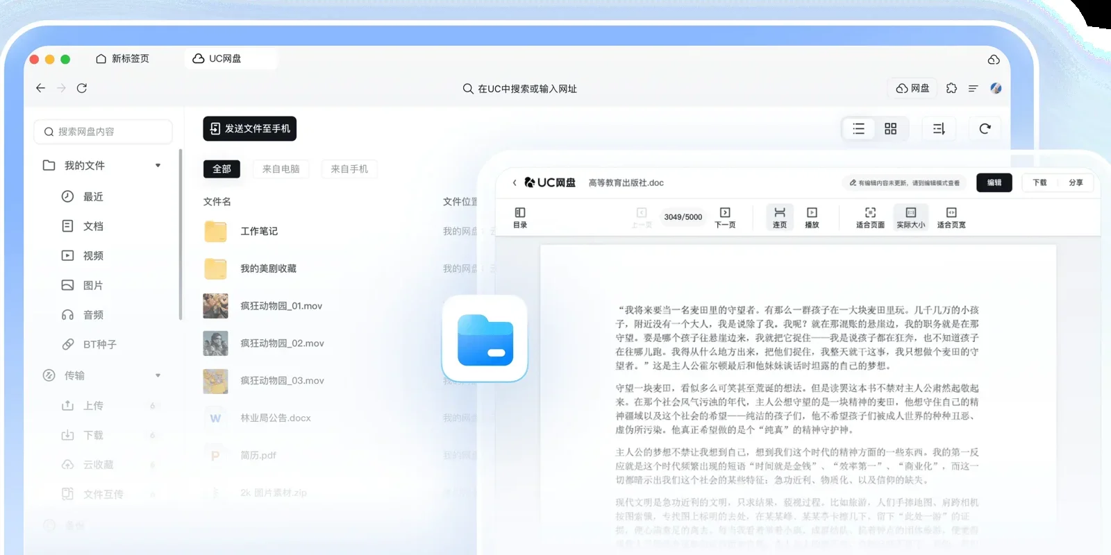Select the 来自电脑 filter tab
The height and width of the screenshot is (555, 1111).
point(281,169)
